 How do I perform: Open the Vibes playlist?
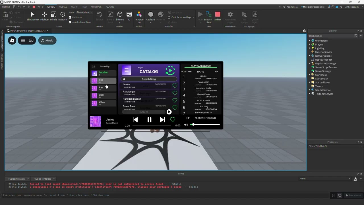(103, 103)
